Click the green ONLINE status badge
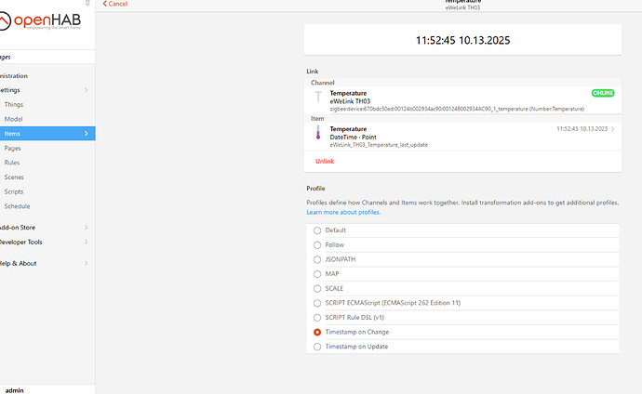The height and width of the screenshot is (394, 642). (603, 93)
